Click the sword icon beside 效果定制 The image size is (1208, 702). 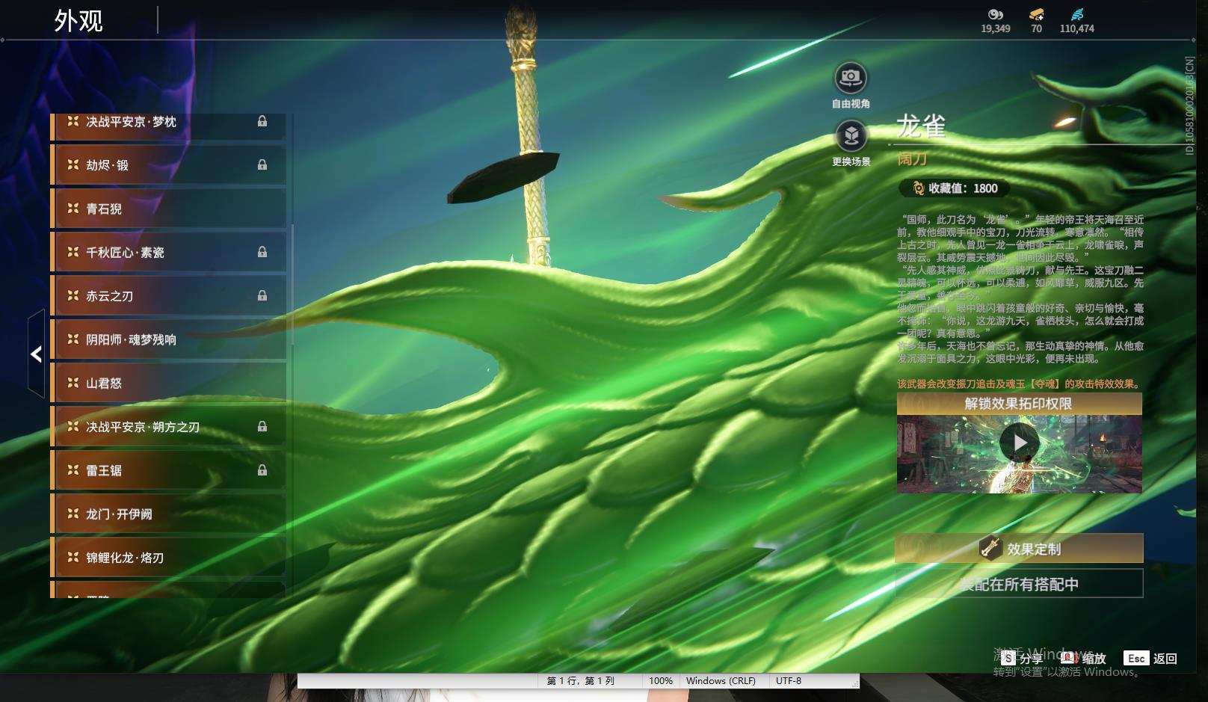tap(990, 548)
